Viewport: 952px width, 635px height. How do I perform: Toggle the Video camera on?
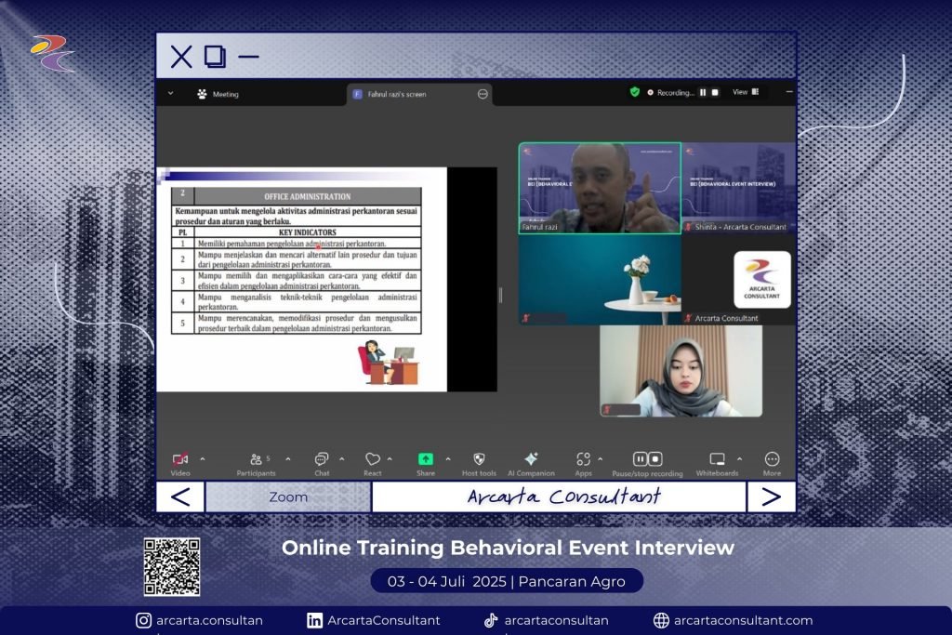[180, 460]
